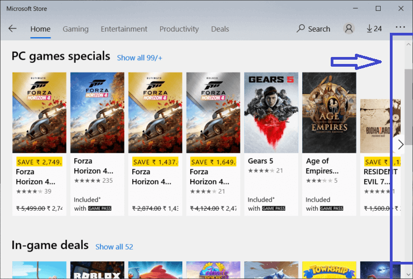Click the struck-through ₹ 5,499.00 price

pyautogui.click(x=31, y=209)
